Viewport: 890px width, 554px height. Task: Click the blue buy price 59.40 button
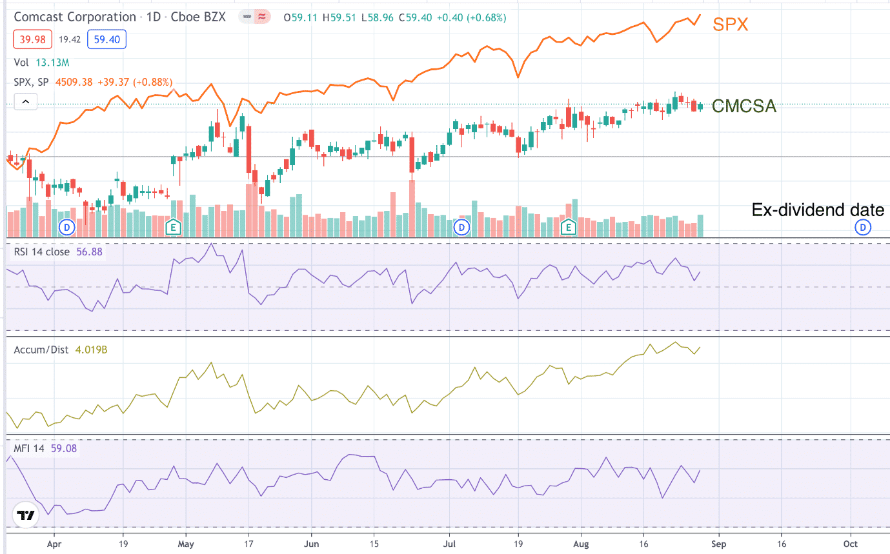click(x=106, y=40)
